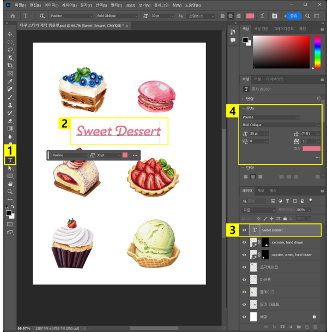Click the blue 공유 share button
This screenshot has width=327, height=332.
pos(294,16)
